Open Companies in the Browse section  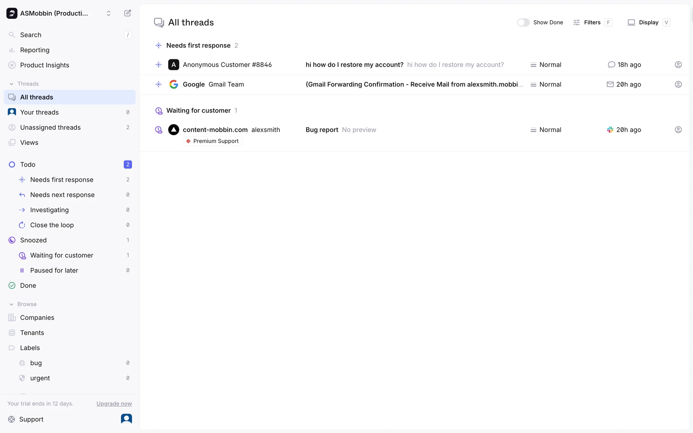tap(37, 318)
